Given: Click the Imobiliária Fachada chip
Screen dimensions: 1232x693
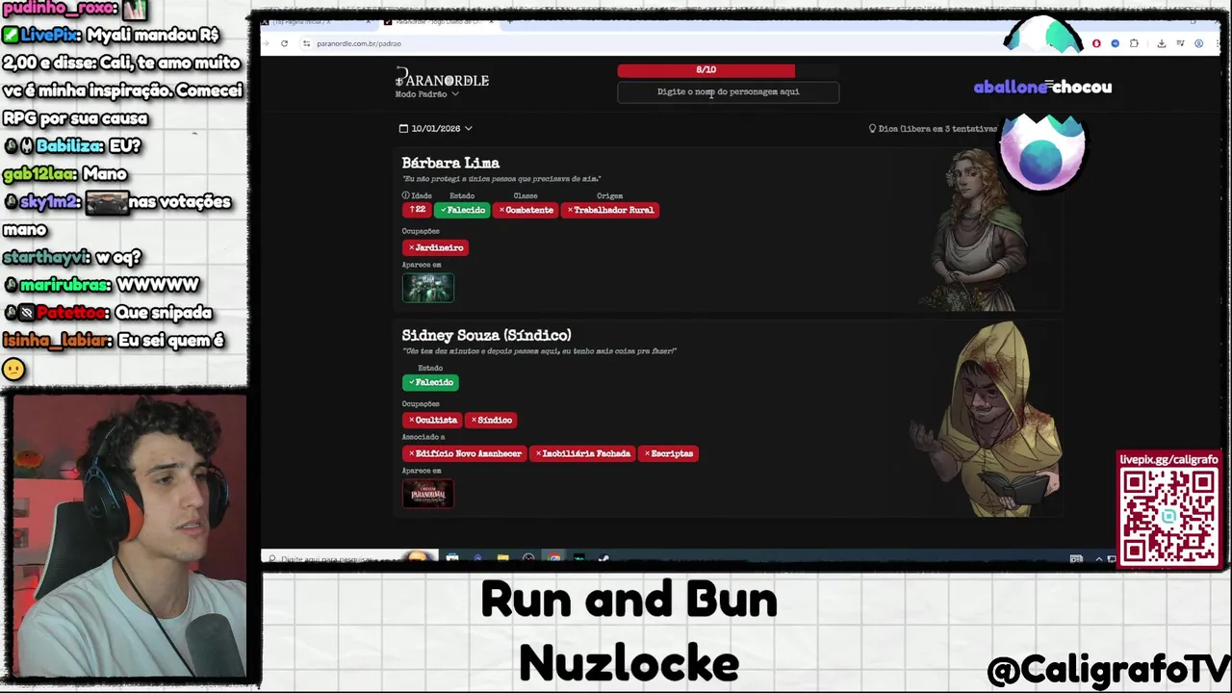Looking at the screenshot, I should pyautogui.click(x=582, y=453).
